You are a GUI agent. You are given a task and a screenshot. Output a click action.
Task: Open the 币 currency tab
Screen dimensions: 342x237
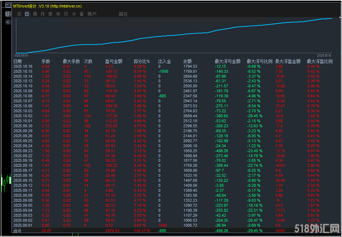[66, 14]
